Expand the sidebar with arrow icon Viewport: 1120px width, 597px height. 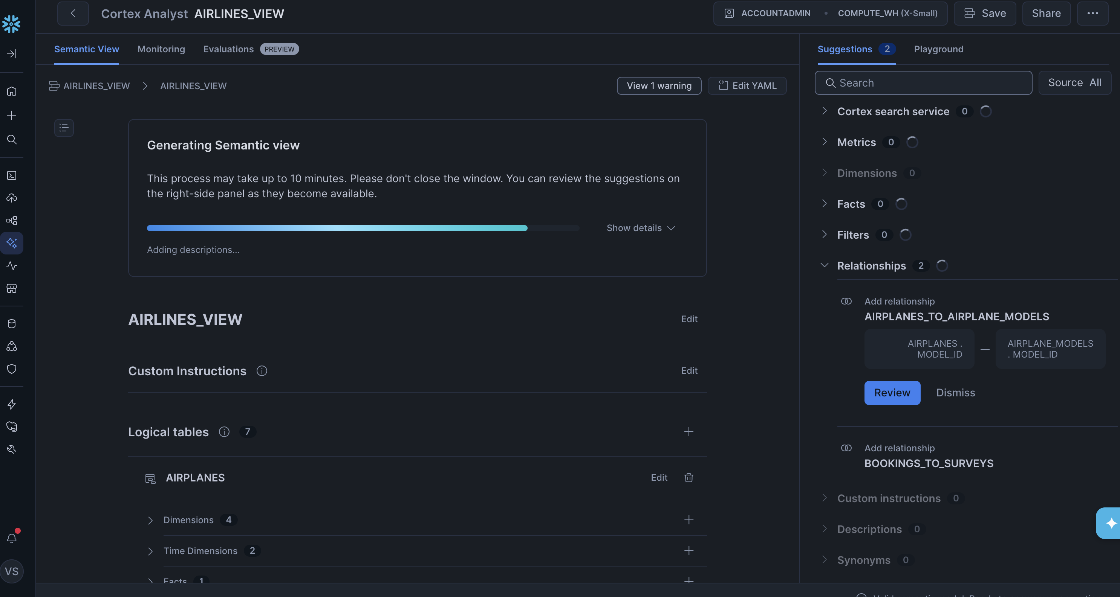[12, 54]
